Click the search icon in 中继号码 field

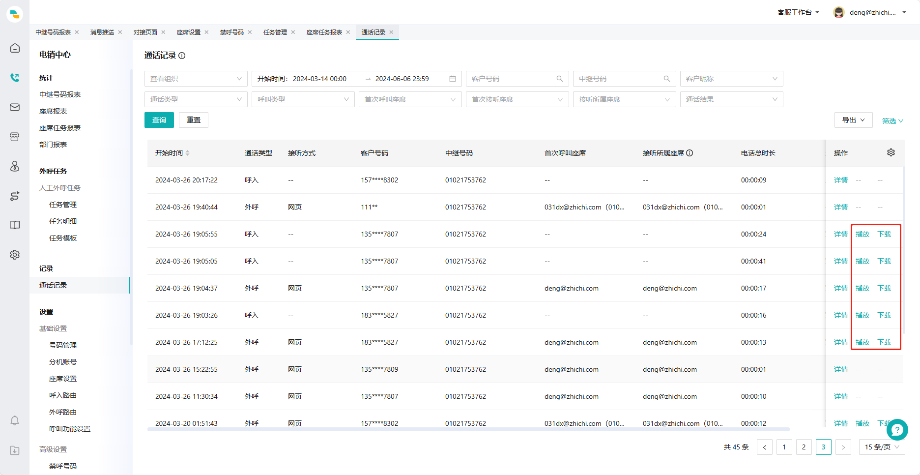pyautogui.click(x=667, y=79)
